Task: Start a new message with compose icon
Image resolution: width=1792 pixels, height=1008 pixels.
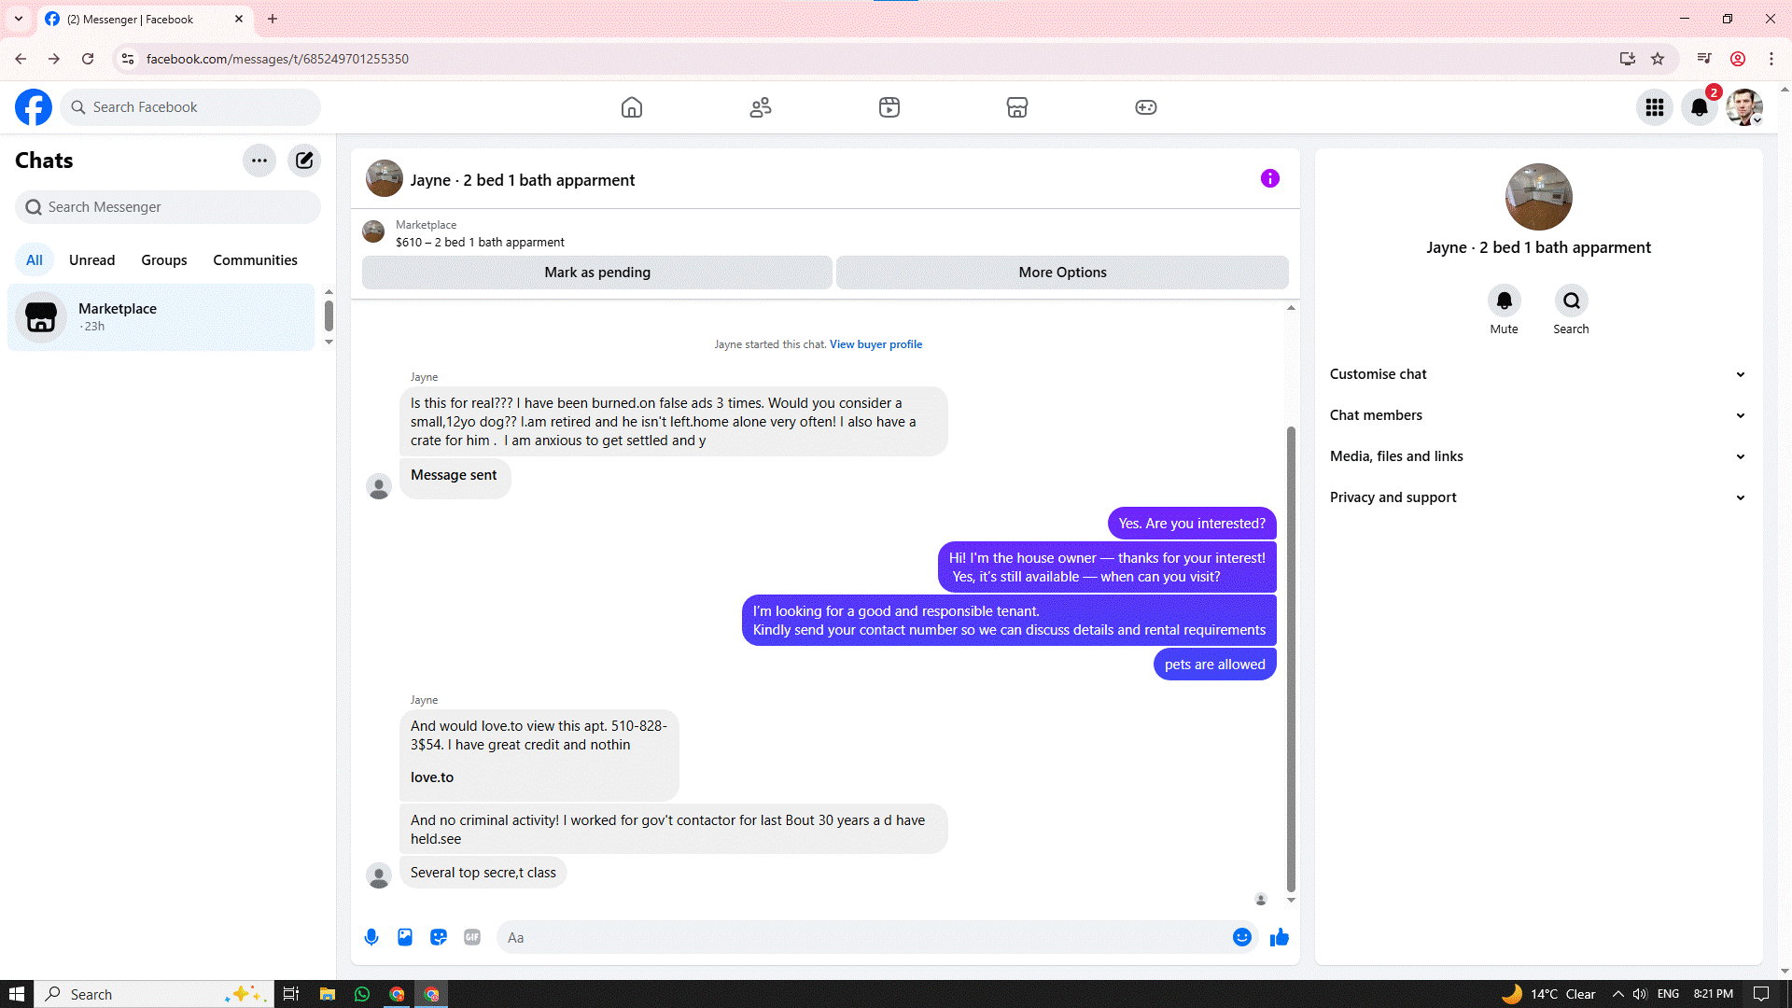Action: tap(304, 161)
